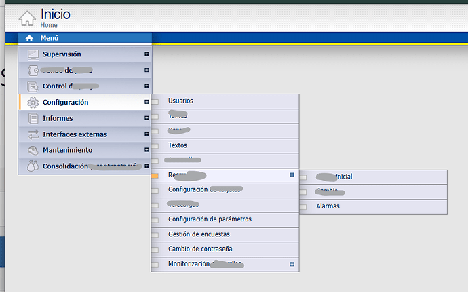This screenshot has width=468, height=292.
Task: Expand Informes with its plus icon
Action: (147, 118)
